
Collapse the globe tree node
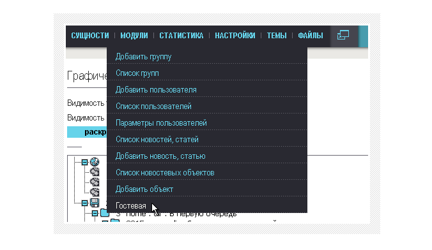pos(84,162)
